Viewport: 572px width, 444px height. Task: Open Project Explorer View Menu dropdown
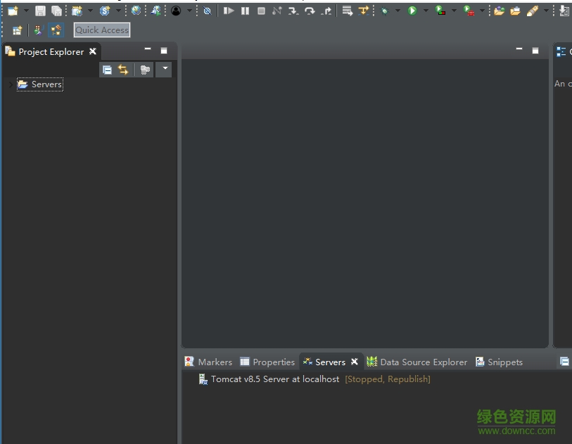click(164, 69)
